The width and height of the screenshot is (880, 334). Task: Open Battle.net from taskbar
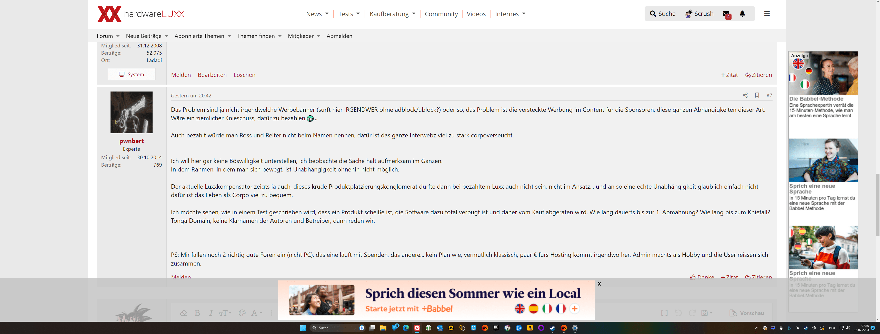coord(518,328)
